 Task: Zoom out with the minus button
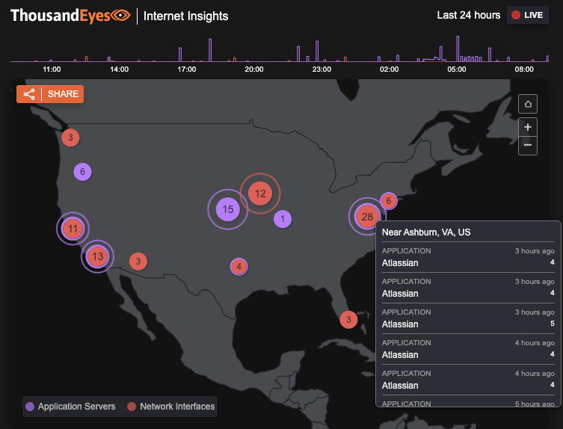pos(527,146)
